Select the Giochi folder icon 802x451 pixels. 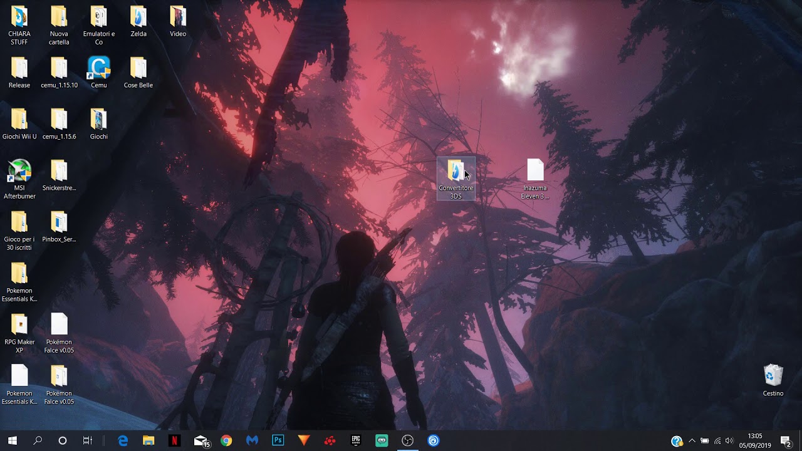pos(99,119)
